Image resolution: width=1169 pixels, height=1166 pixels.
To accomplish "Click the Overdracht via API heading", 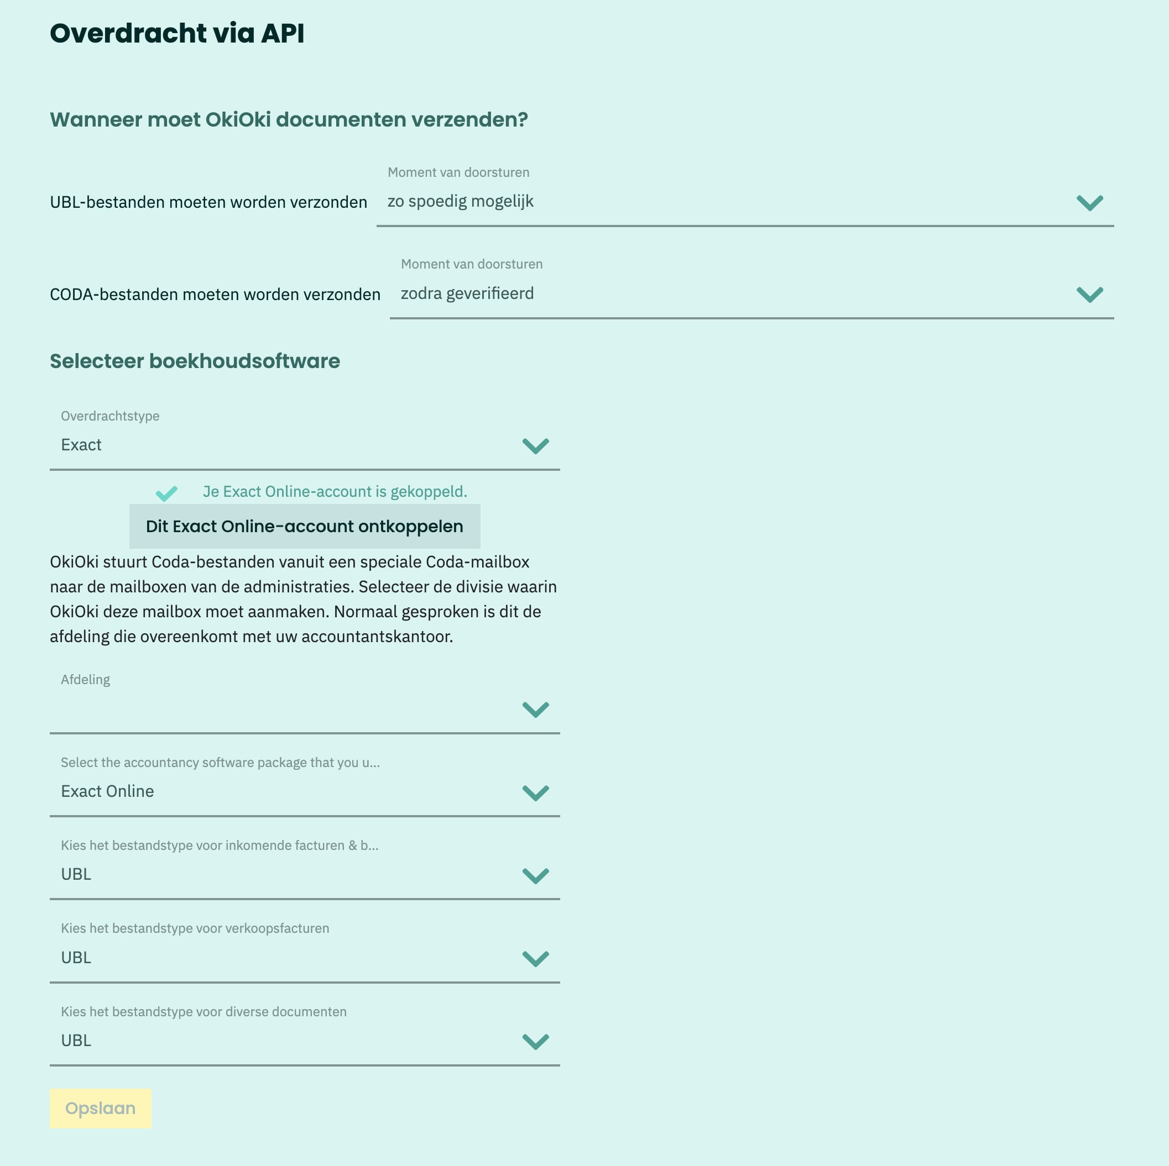I will pos(177,33).
